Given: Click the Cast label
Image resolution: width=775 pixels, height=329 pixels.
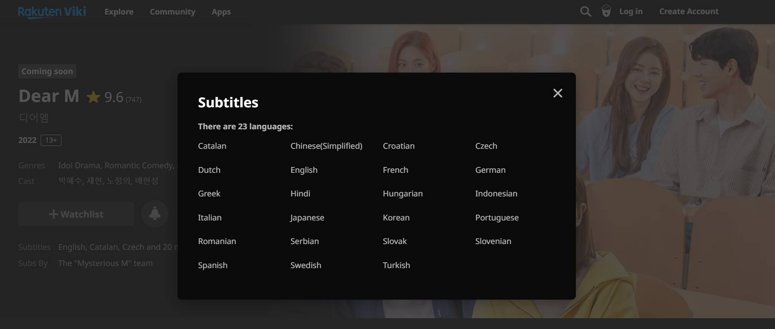Looking at the screenshot, I should (x=27, y=181).
